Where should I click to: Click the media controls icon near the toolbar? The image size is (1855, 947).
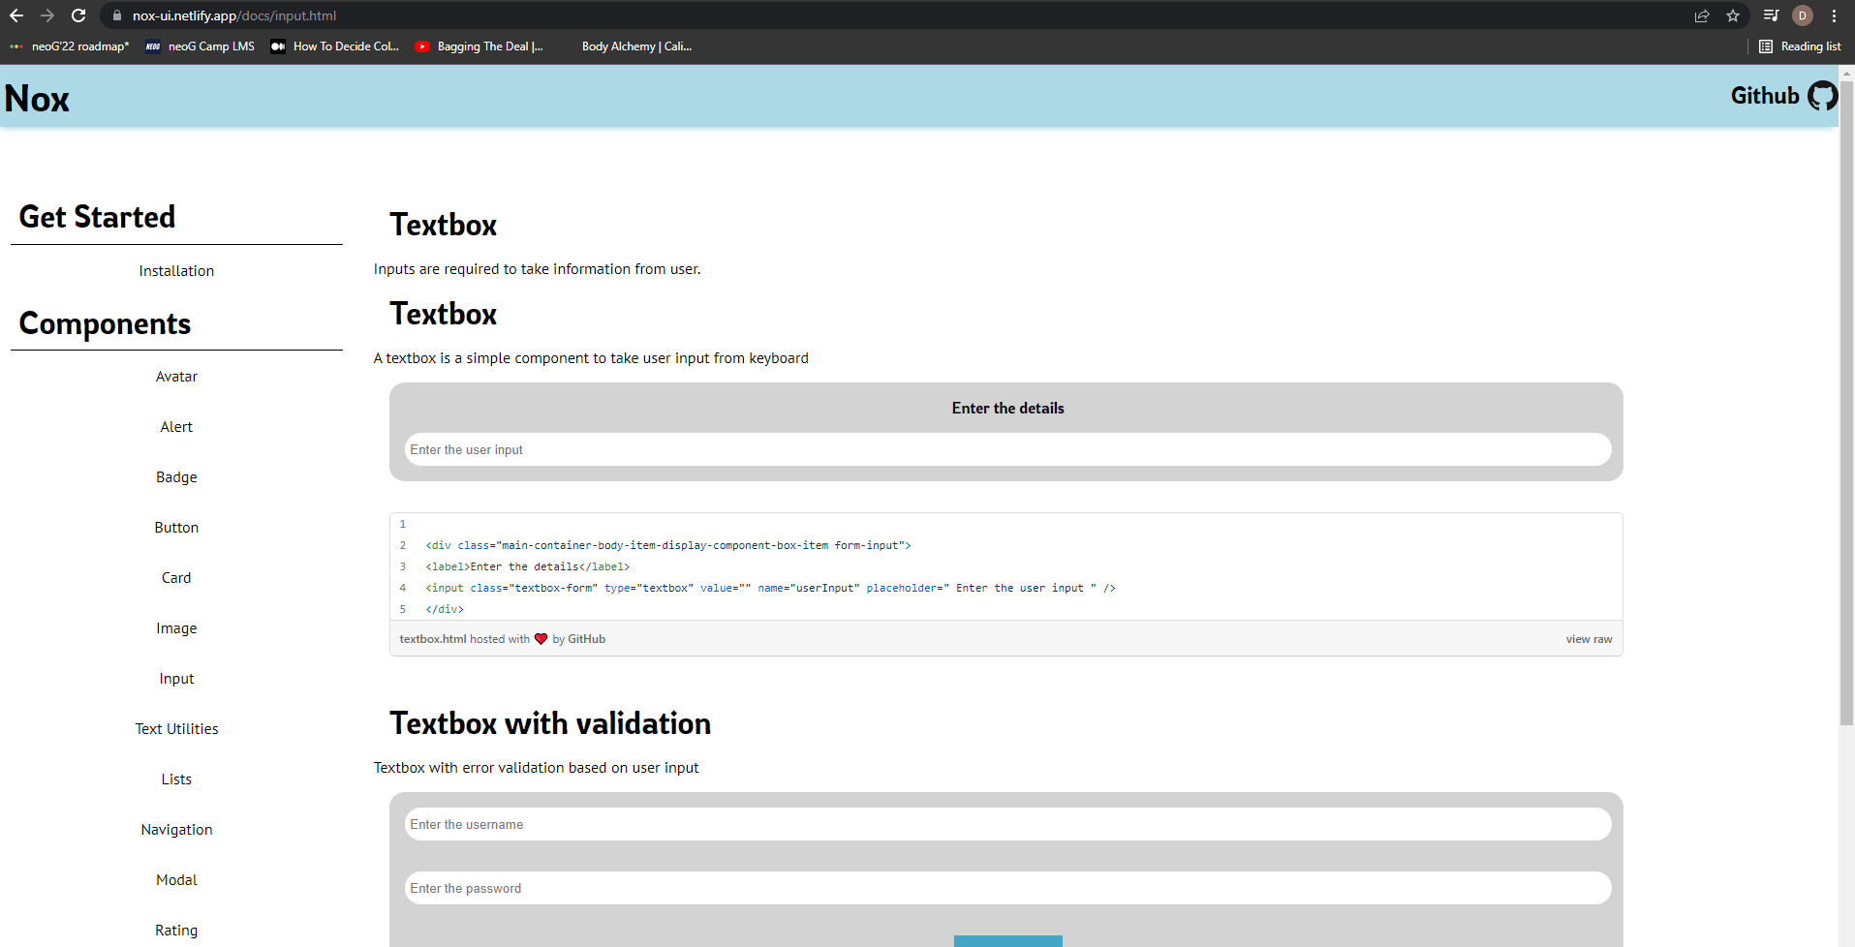(x=1770, y=15)
